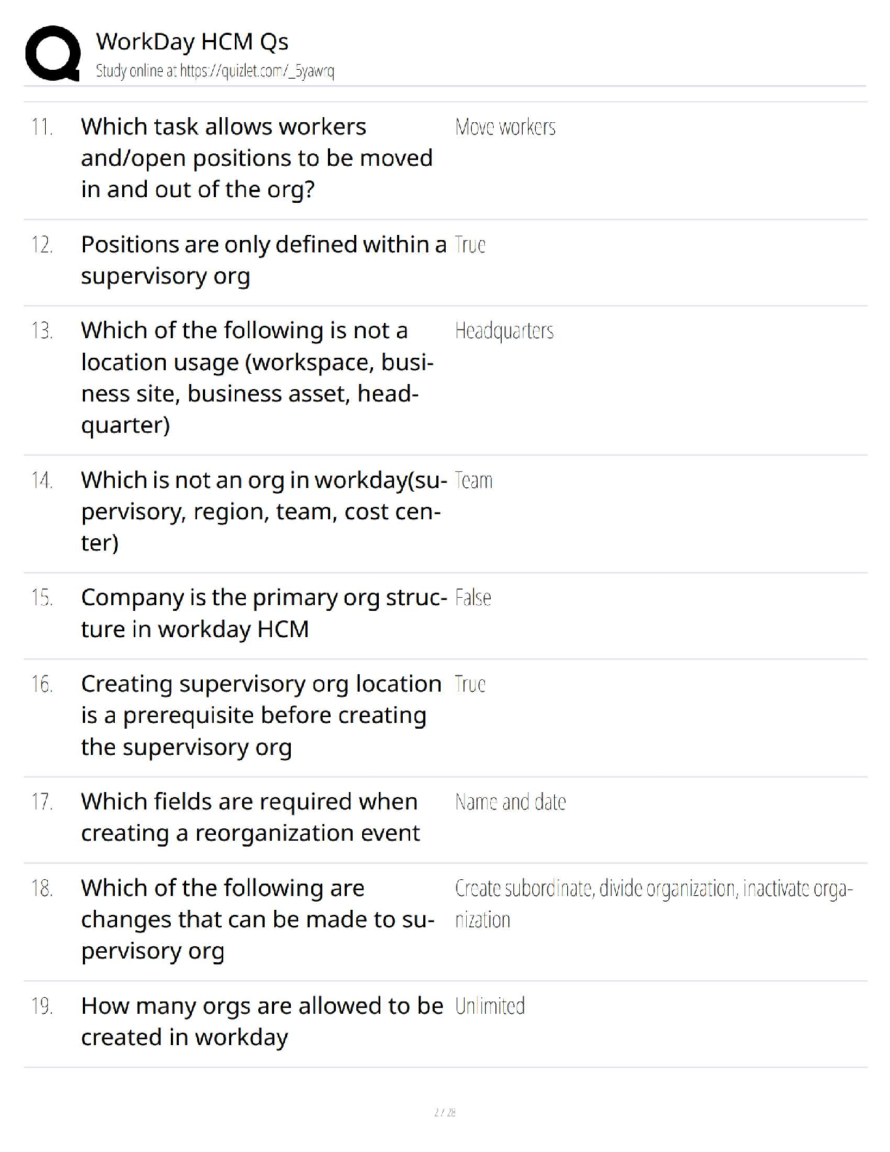The width and height of the screenshot is (890, 1152).
Task: Click the 'How many orgs' question
Action: [262, 1021]
